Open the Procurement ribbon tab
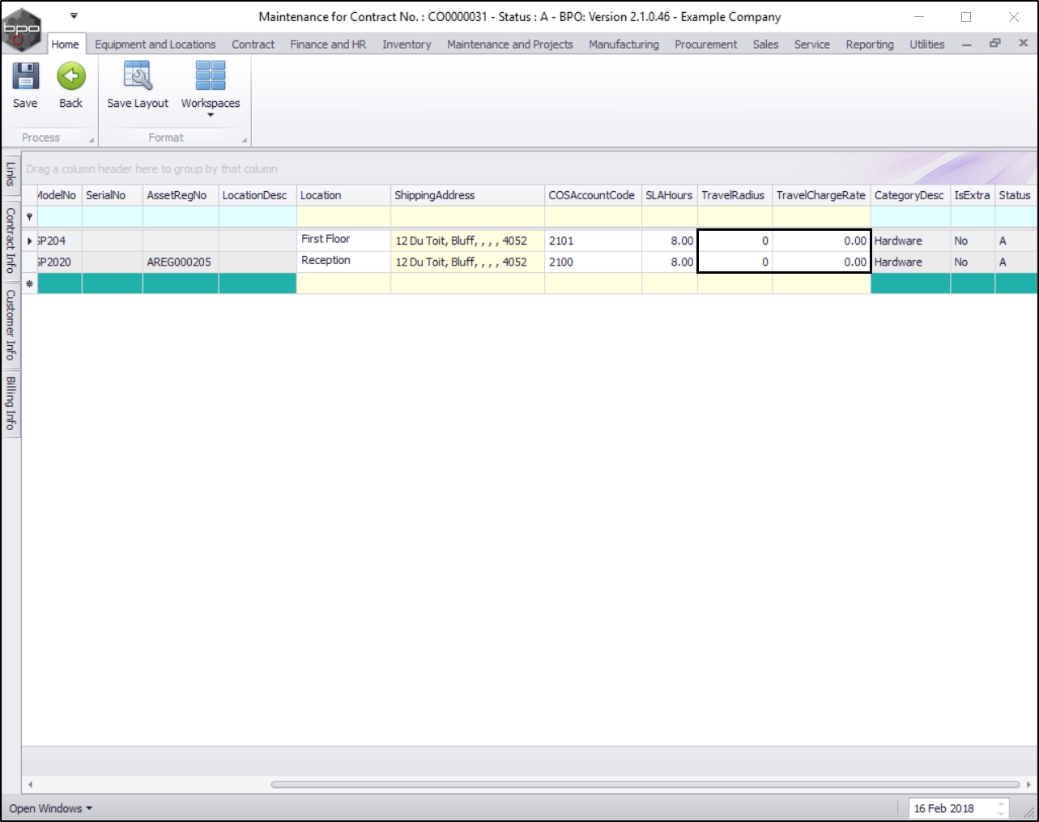The image size is (1039, 822). pos(706,45)
